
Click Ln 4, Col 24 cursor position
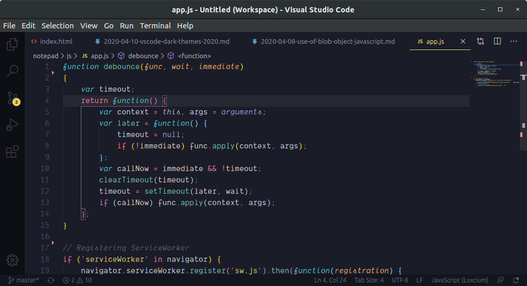pyautogui.click(x=330, y=280)
